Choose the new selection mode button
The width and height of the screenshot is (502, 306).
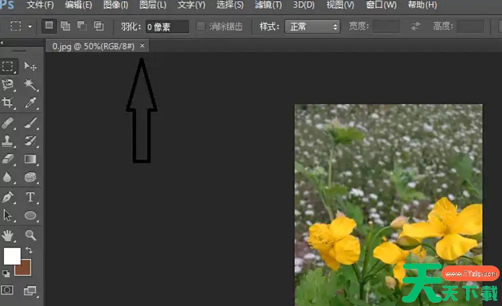pyautogui.click(x=49, y=26)
